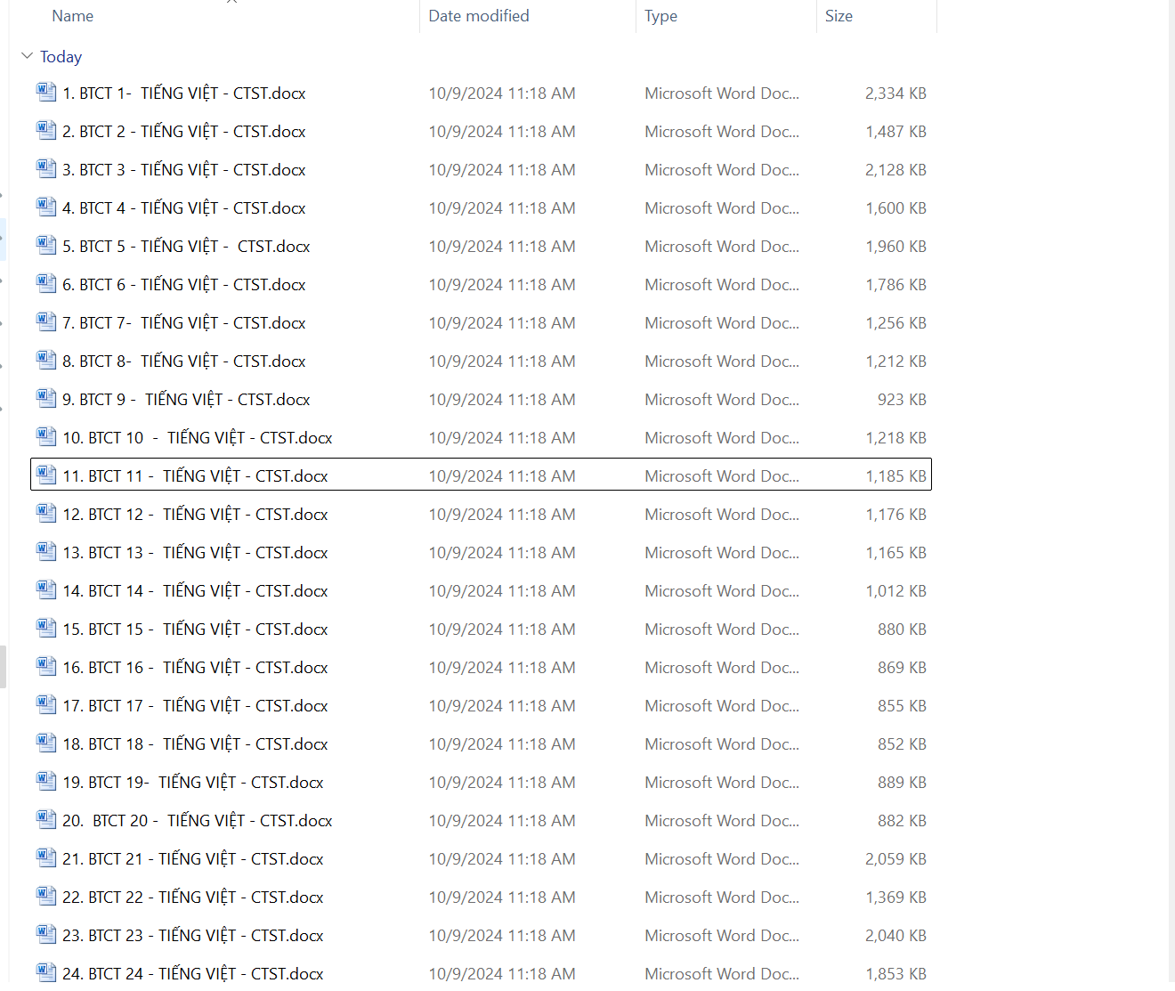Sort by Size column header
This screenshot has width=1175, height=991.
pos(839,16)
